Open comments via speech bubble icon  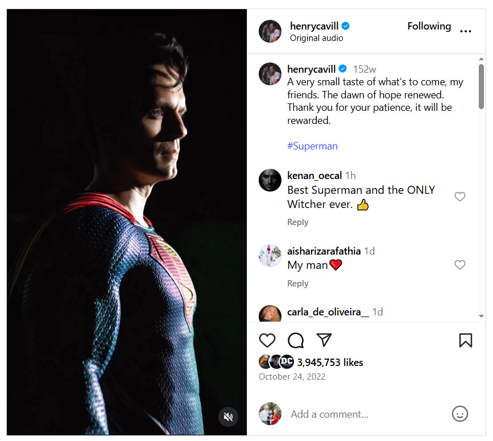click(x=296, y=340)
